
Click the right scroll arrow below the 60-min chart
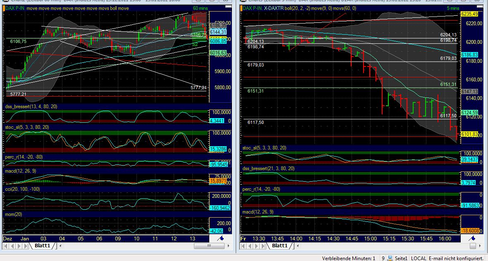[229, 245]
